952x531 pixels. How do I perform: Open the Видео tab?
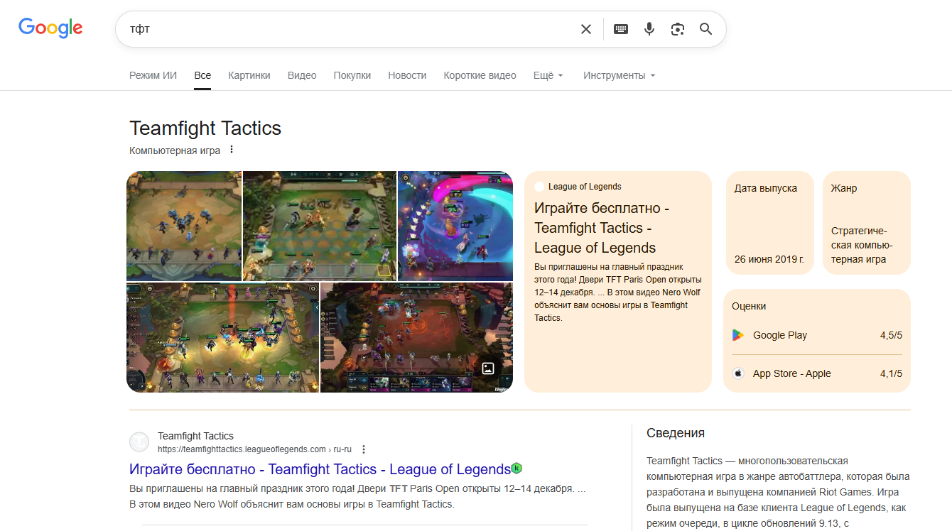302,75
